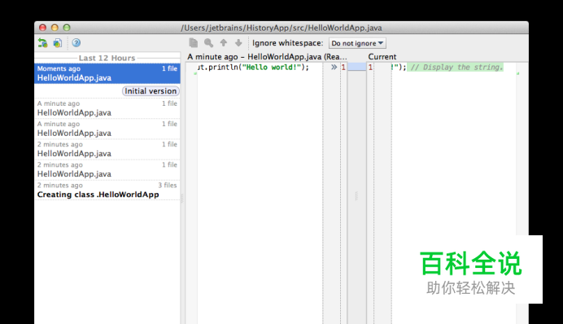Image resolution: width=563 pixels, height=324 pixels.
Task: Open the Help question mark icon
Action: coord(76,43)
